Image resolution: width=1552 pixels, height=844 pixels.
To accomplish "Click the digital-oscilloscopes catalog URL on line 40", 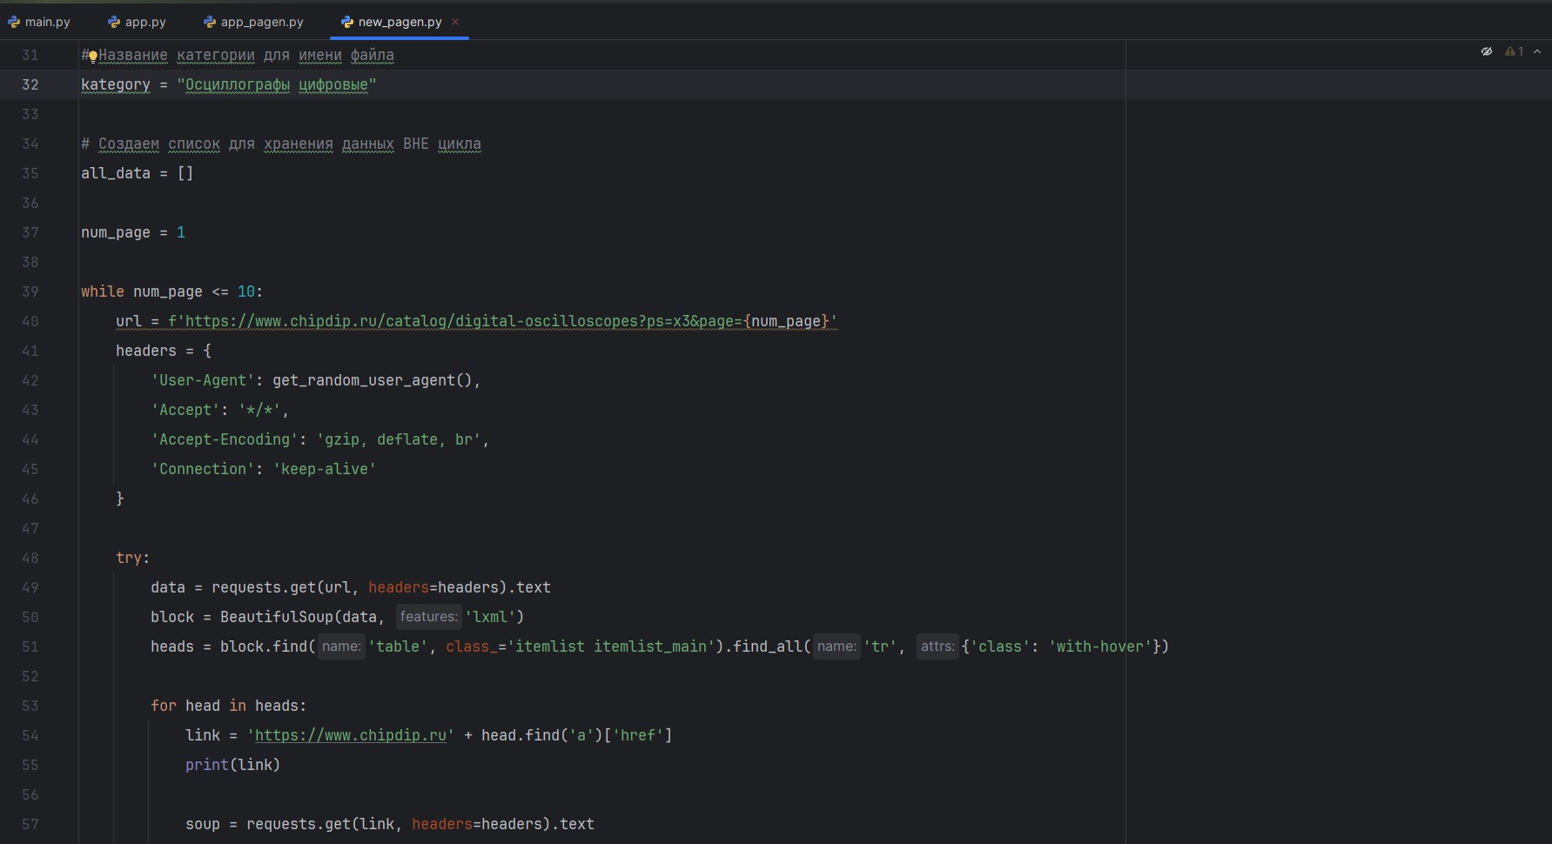I will coord(503,321).
